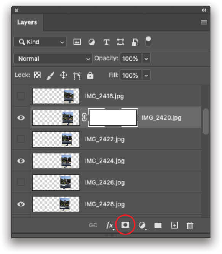The height and width of the screenshot is (254, 222).
Task: Click the pixel layer filter icon
Action: coord(77,42)
